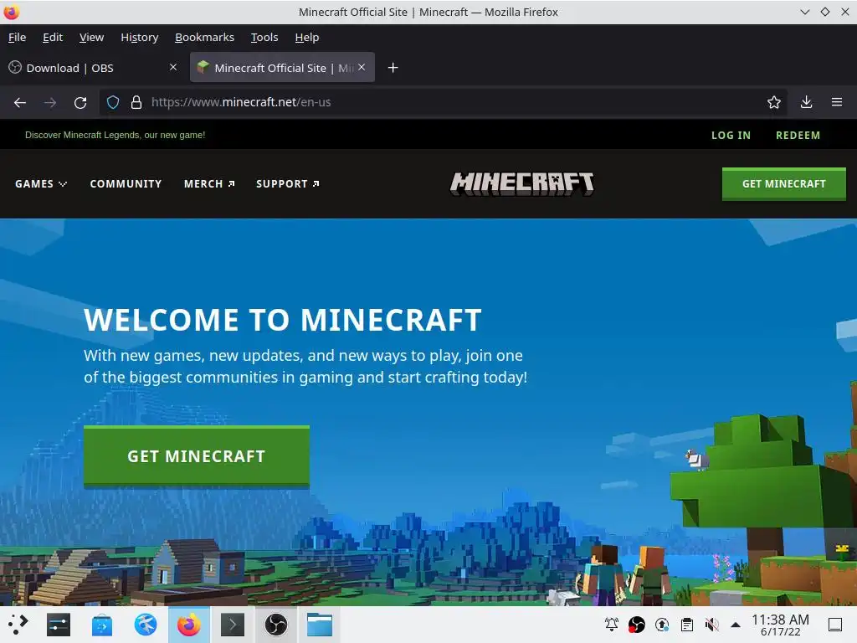
Task: Select the Minecraft Official Site tab
Action: (282, 68)
